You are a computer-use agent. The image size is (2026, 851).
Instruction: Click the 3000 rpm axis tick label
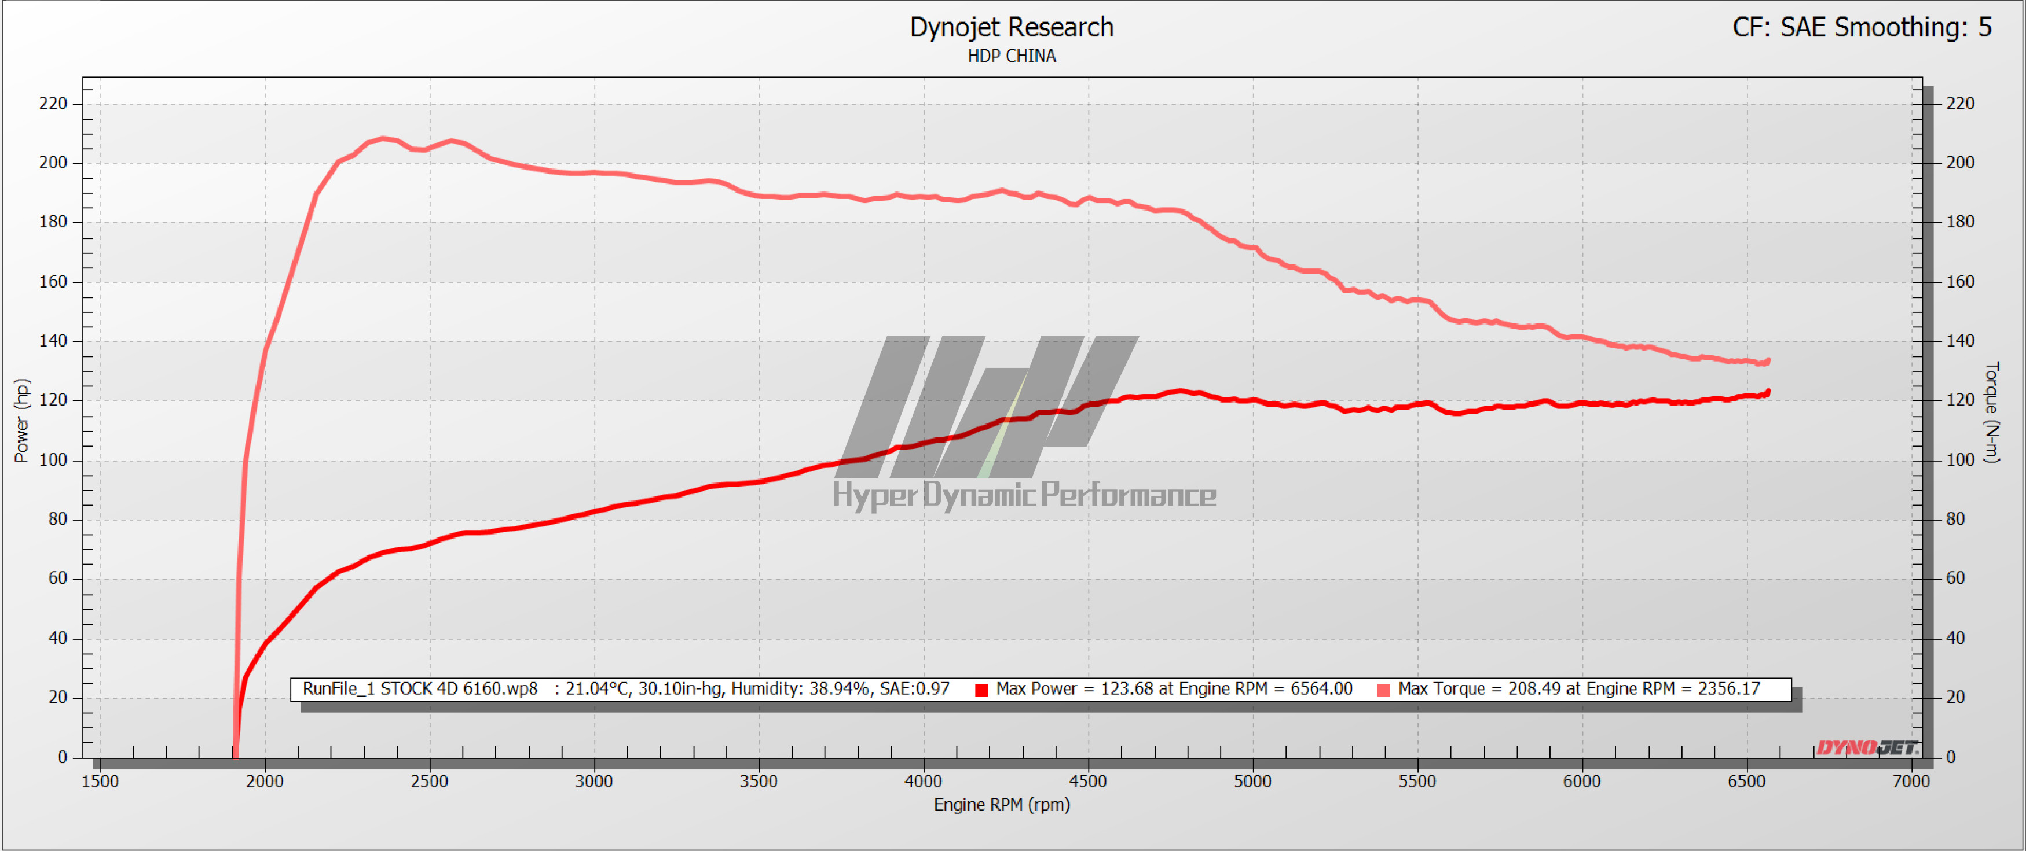pos(594,781)
